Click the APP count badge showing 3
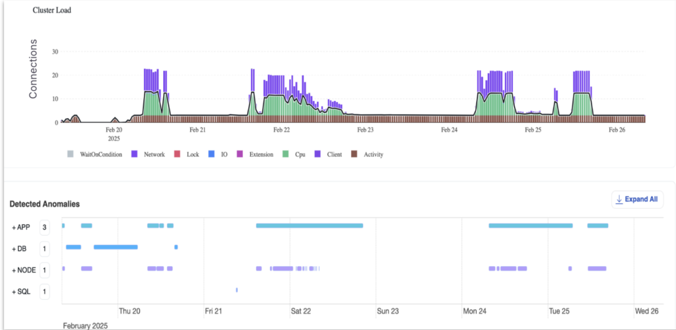The width and height of the screenshot is (676, 330). point(44,228)
